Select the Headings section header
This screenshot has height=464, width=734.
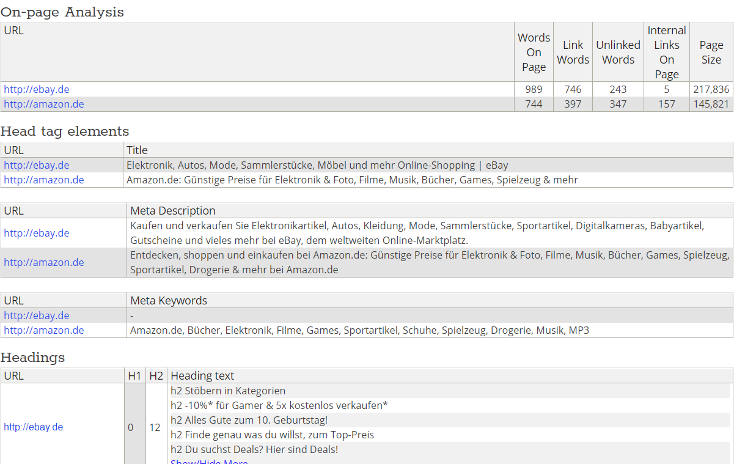31,358
